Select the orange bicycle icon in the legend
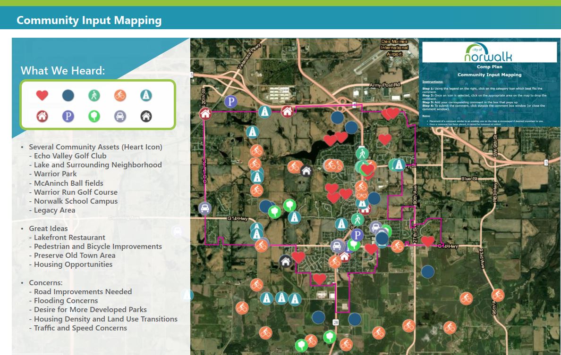 [x=120, y=96]
